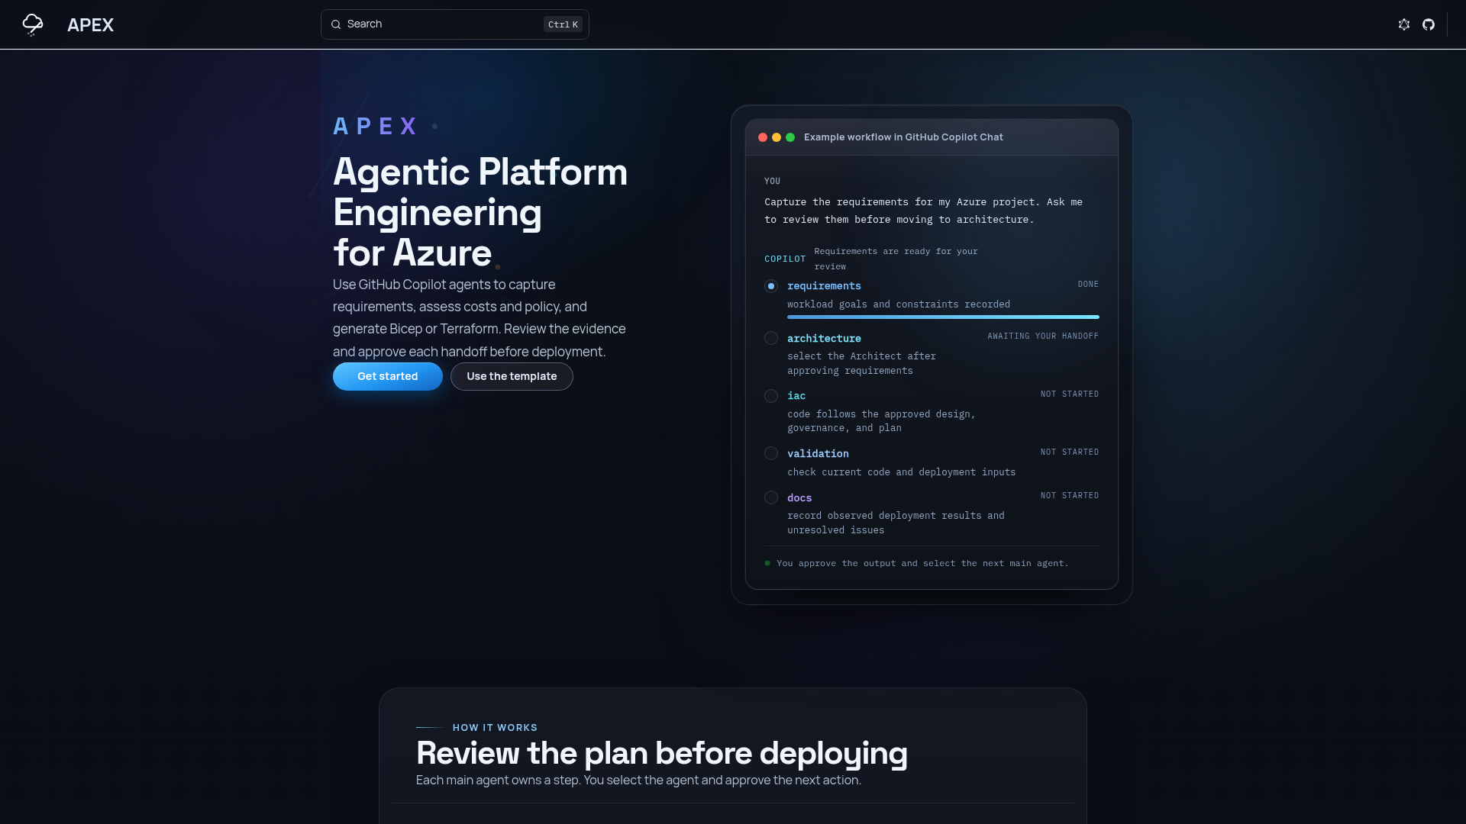Click the 'YOU' label in the chat
Screen dimensions: 1466x824
point(773,181)
